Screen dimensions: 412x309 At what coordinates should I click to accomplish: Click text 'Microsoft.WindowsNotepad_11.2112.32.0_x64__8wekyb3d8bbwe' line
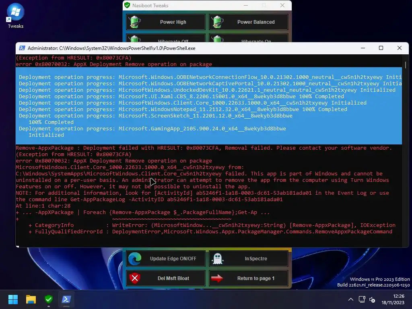(x=209, y=109)
